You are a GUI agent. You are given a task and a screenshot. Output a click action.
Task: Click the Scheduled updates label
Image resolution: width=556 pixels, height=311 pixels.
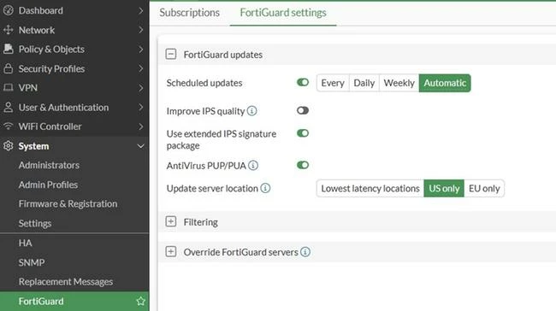pos(204,83)
